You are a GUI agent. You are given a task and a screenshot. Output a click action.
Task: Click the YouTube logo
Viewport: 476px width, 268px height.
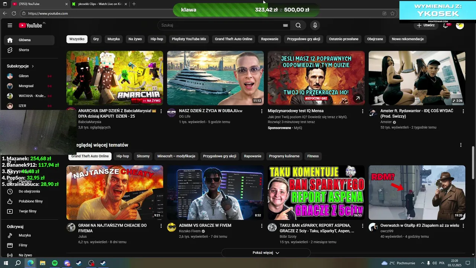pos(30,25)
